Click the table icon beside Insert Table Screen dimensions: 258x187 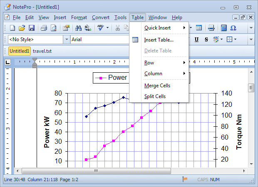pos(135,40)
